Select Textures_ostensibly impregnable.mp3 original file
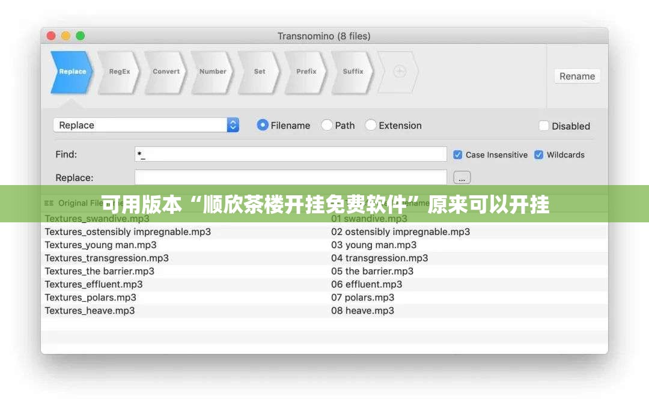This screenshot has width=649, height=408. pyautogui.click(x=127, y=232)
